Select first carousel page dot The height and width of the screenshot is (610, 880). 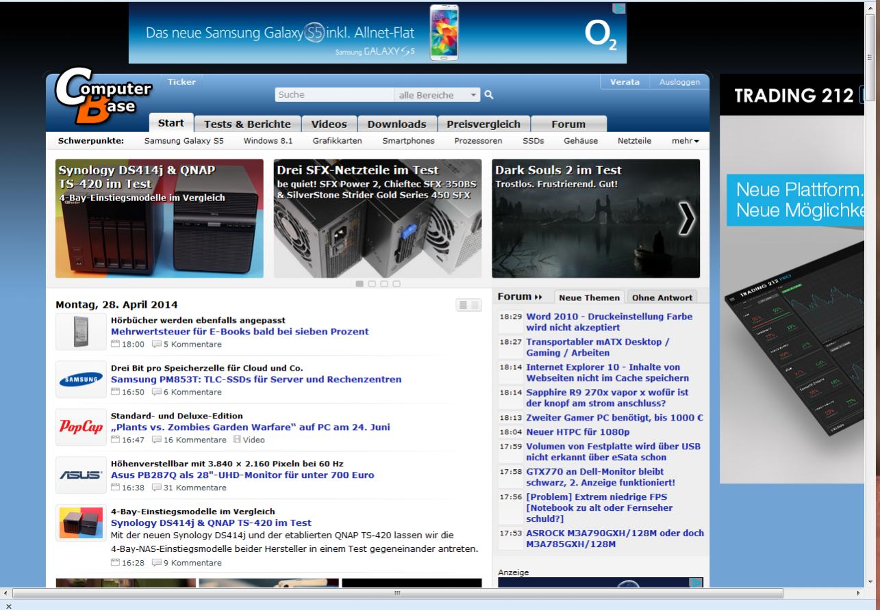tap(360, 284)
